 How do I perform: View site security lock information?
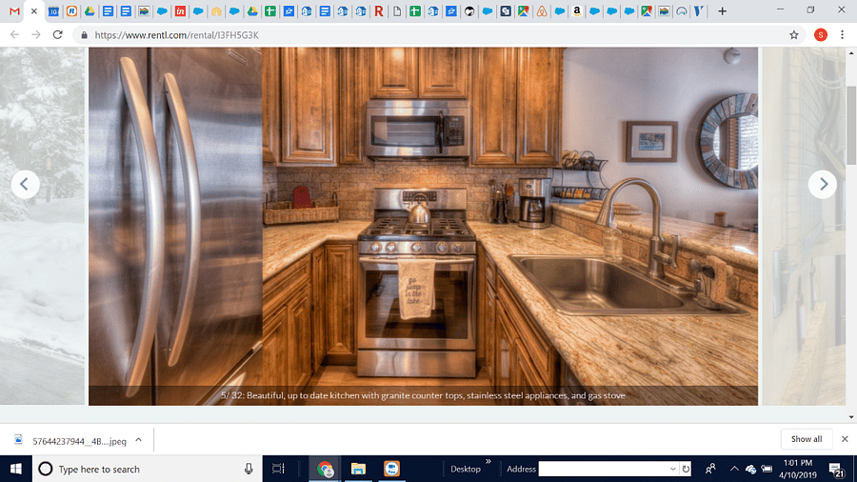point(84,35)
